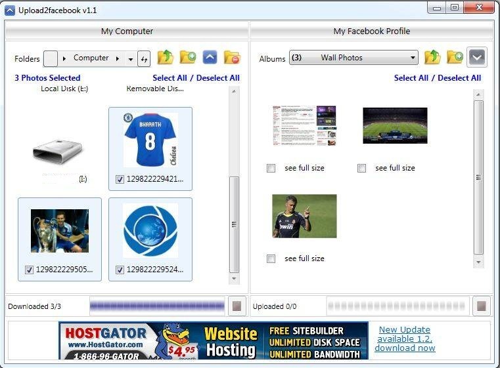Click Computer in the folder breadcrumb

[91, 58]
